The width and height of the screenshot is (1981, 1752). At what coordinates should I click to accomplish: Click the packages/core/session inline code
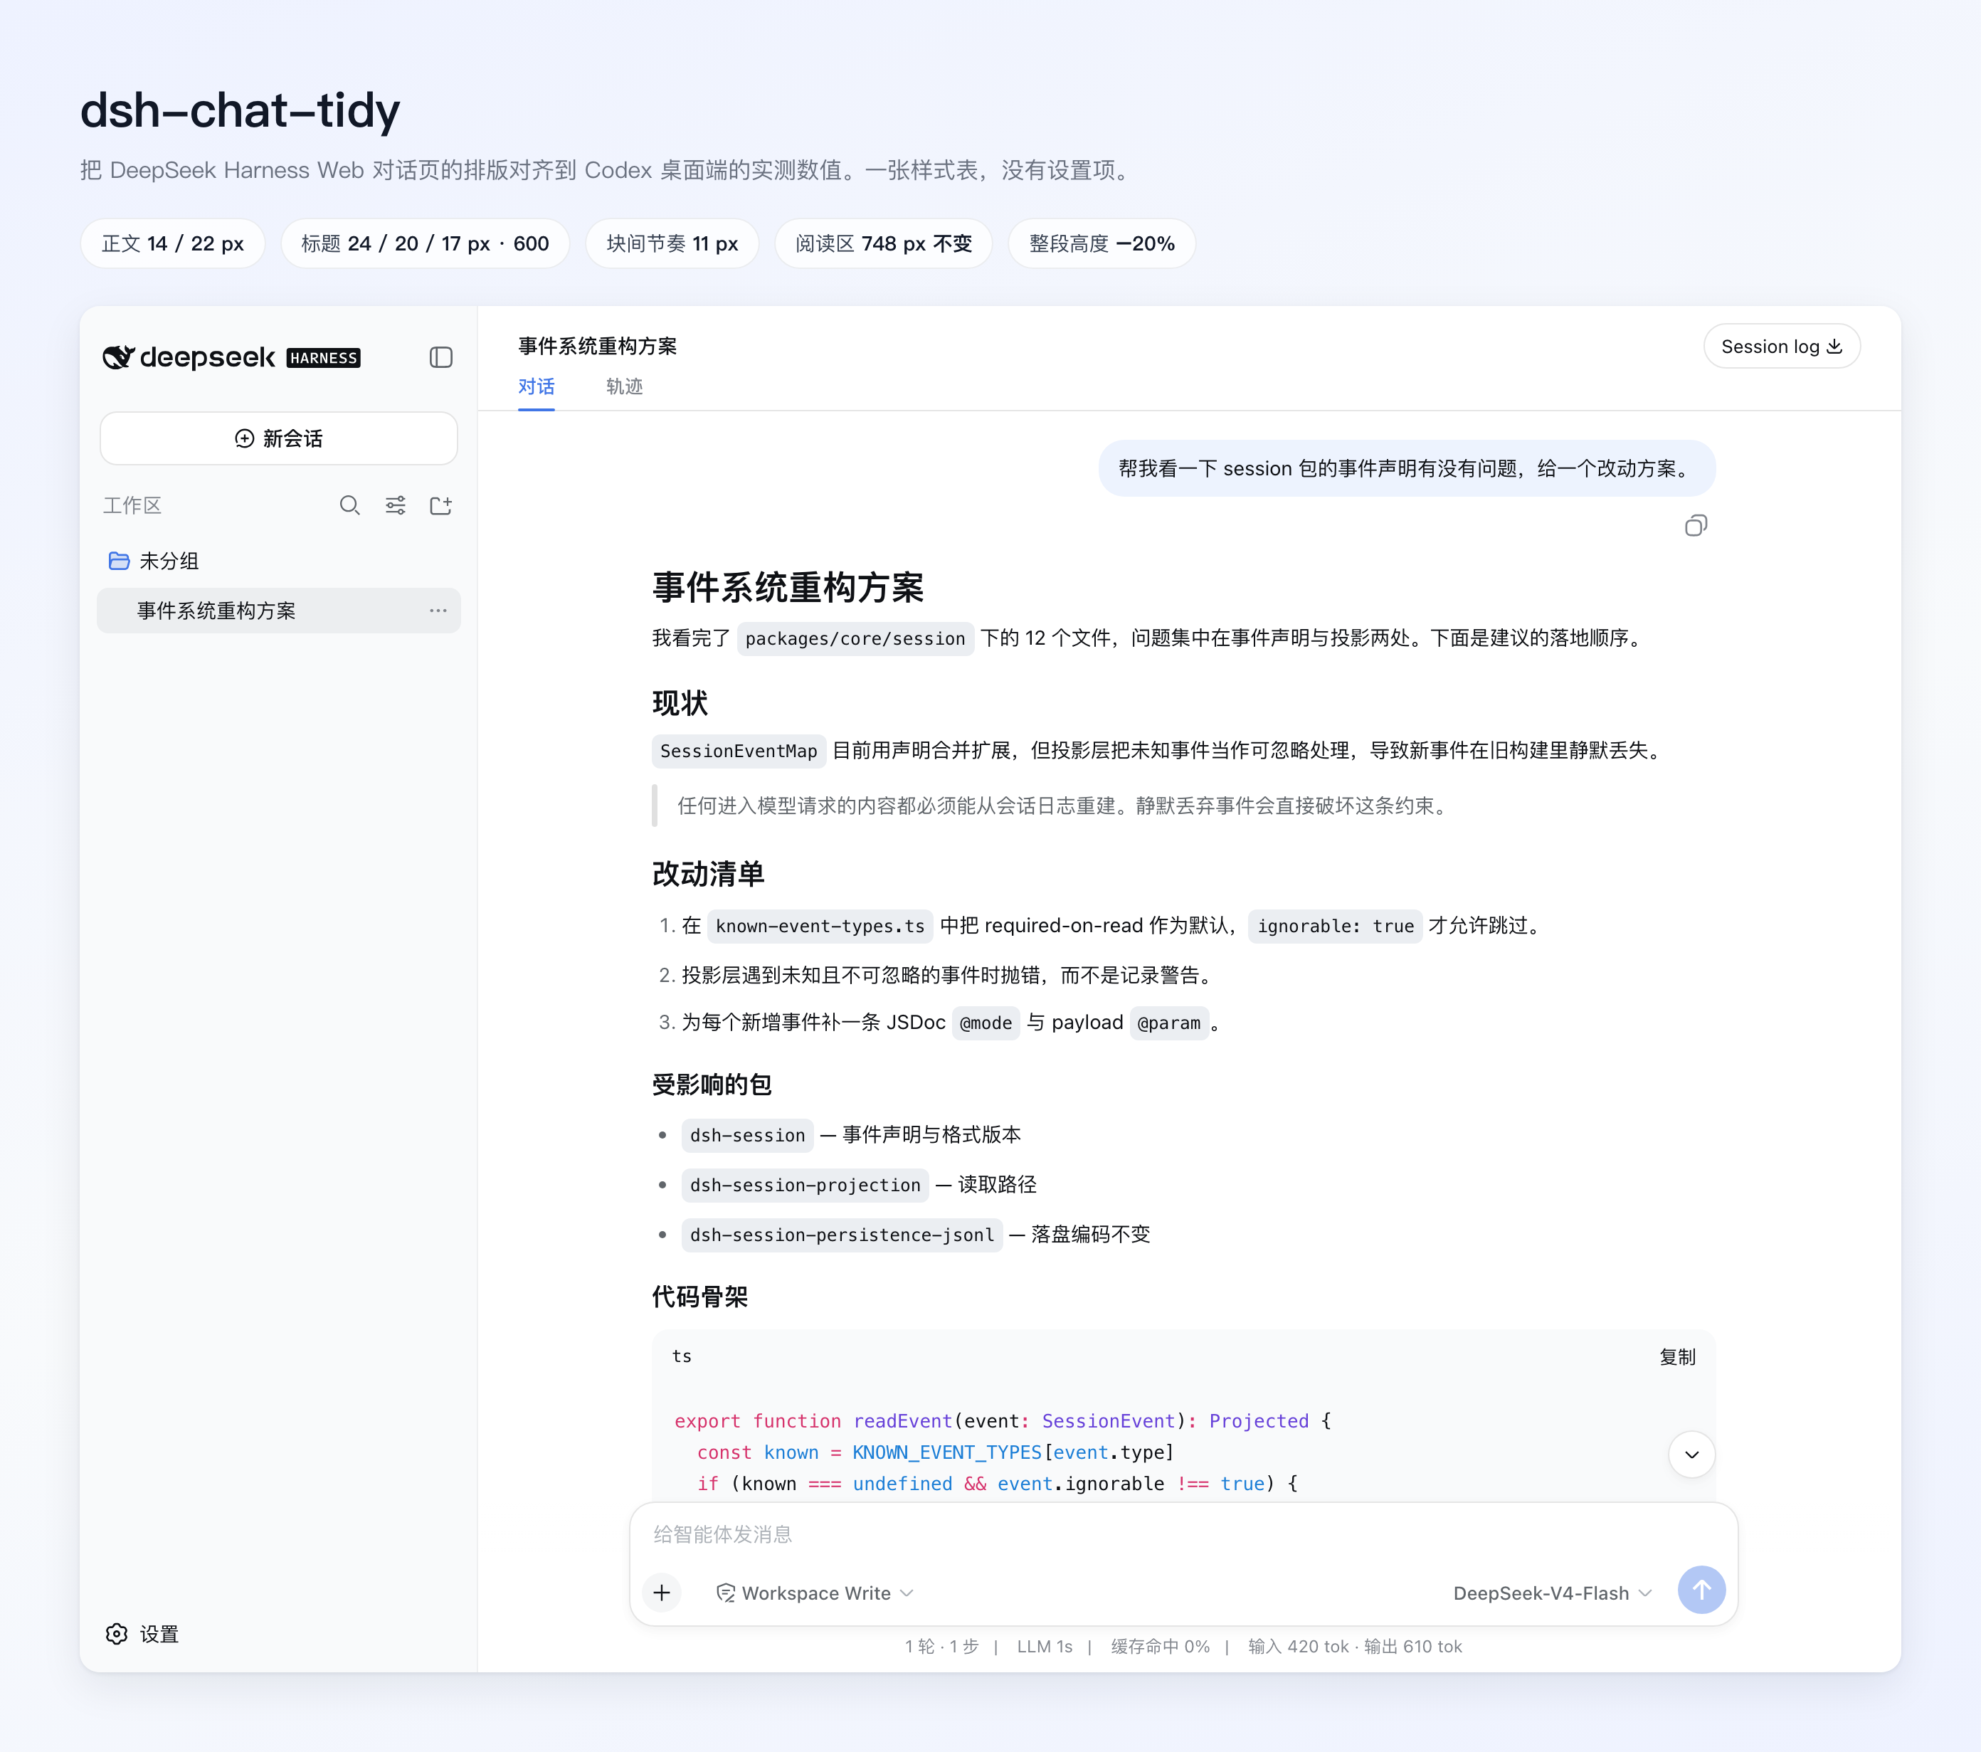pyautogui.click(x=855, y=638)
